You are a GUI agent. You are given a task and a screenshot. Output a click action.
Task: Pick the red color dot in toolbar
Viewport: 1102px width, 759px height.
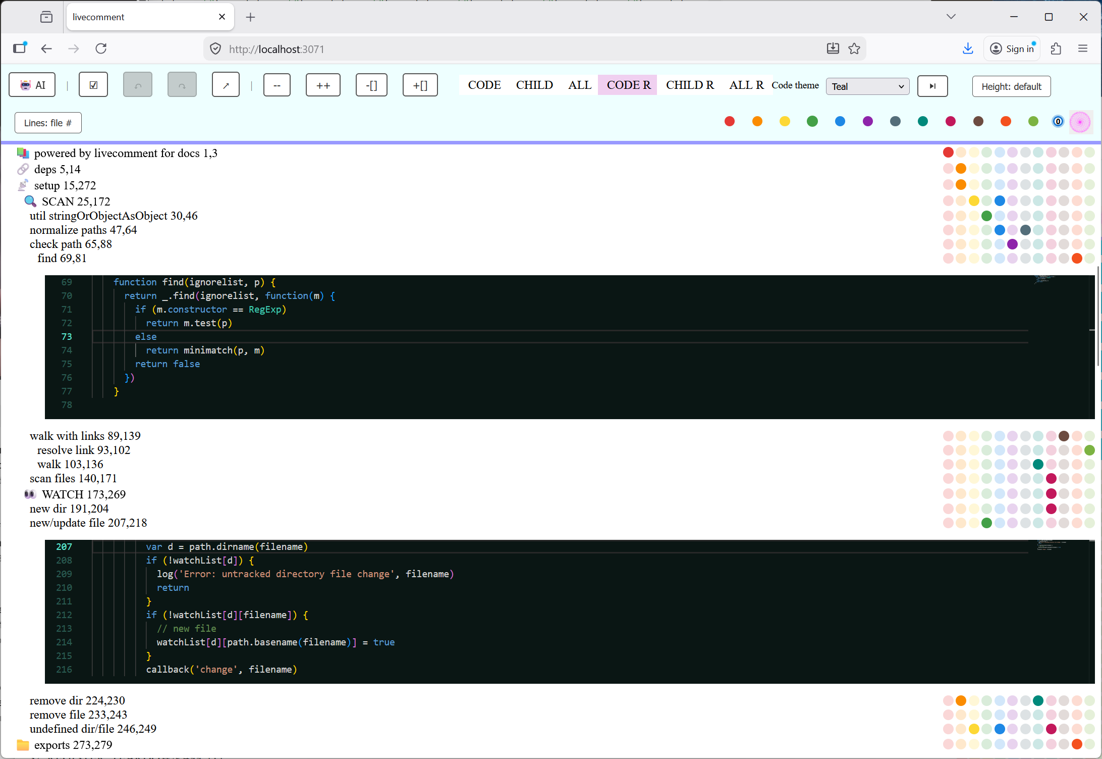click(730, 121)
